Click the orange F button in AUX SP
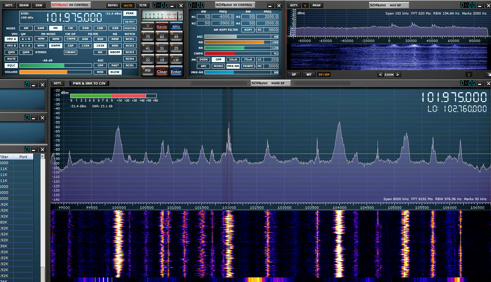Image resolution: width=491 pixels, height=282 pixels. [305, 5]
